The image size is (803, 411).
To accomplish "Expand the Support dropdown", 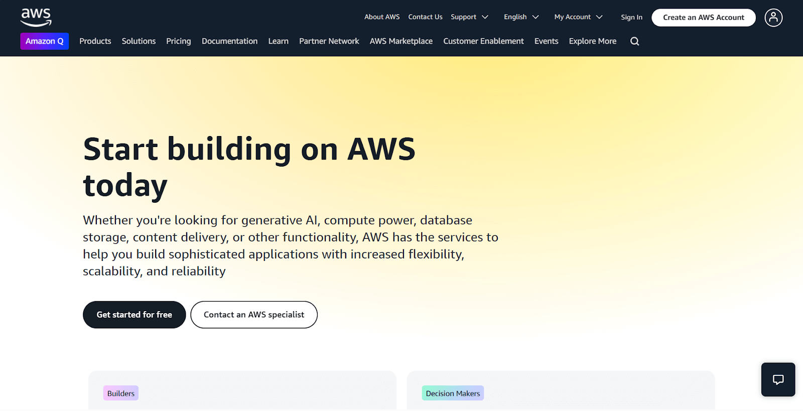I will [x=469, y=17].
